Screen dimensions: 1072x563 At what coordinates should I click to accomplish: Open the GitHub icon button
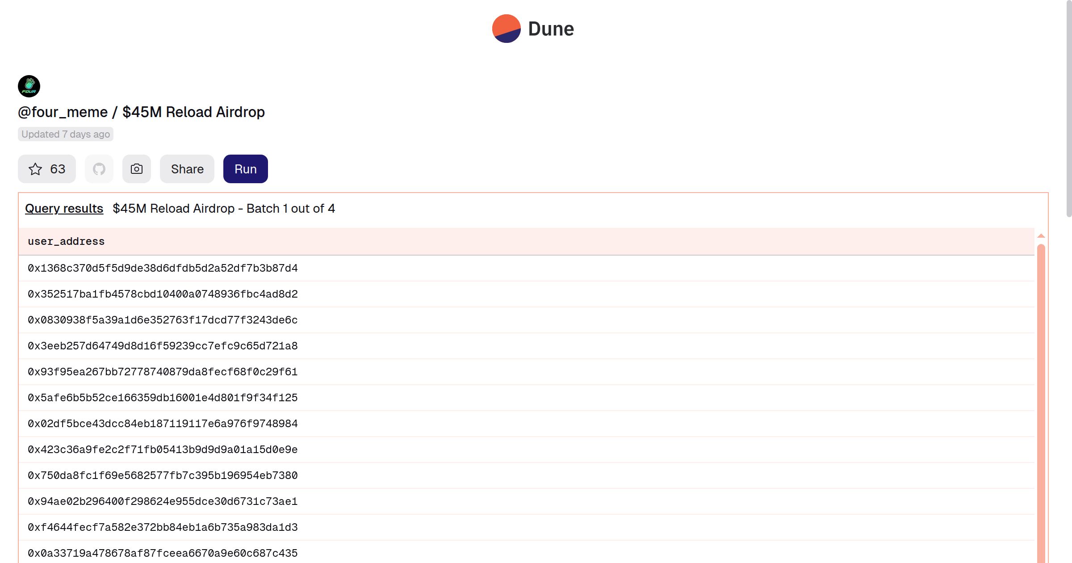pos(99,169)
